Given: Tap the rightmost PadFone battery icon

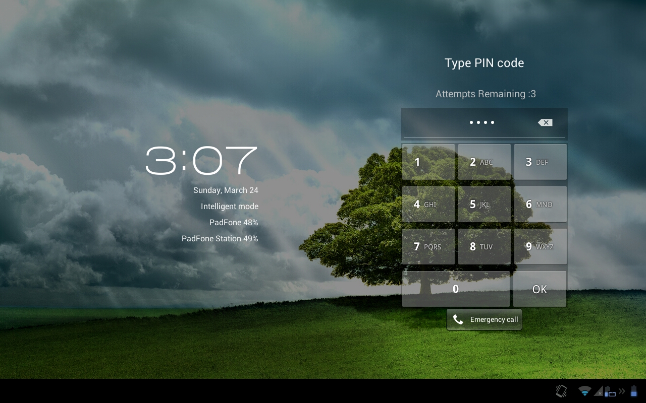Looking at the screenshot, I should pos(634,391).
